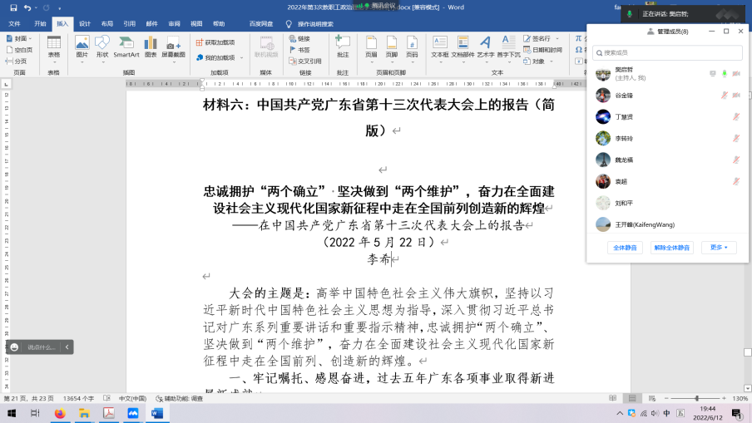Open the Screenshot (屏幕截图) tool

tap(173, 48)
